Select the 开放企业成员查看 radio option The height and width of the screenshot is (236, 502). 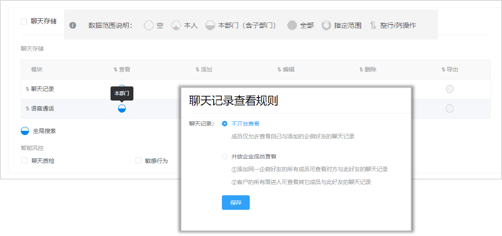225,157
